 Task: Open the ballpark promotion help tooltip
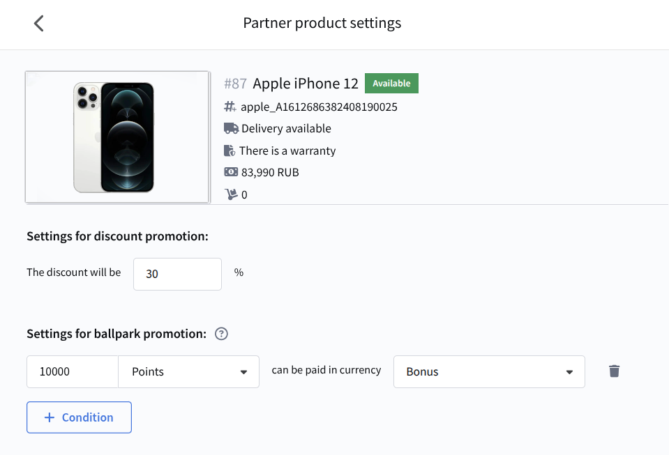tap(222, 334)
